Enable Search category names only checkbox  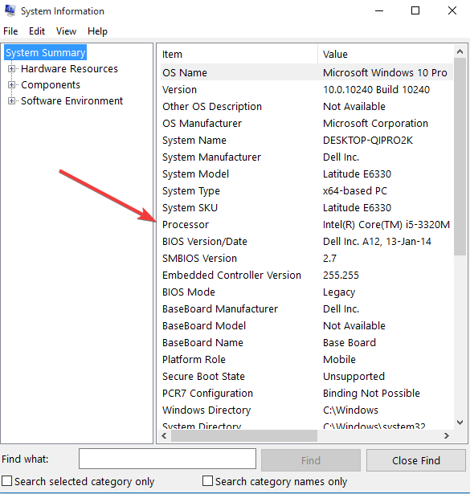[x=207, y=481]
